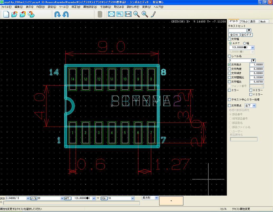This screenshot has width=273, height=212.
Task: Open the ツール(T) menu
Action: [64, 7]
